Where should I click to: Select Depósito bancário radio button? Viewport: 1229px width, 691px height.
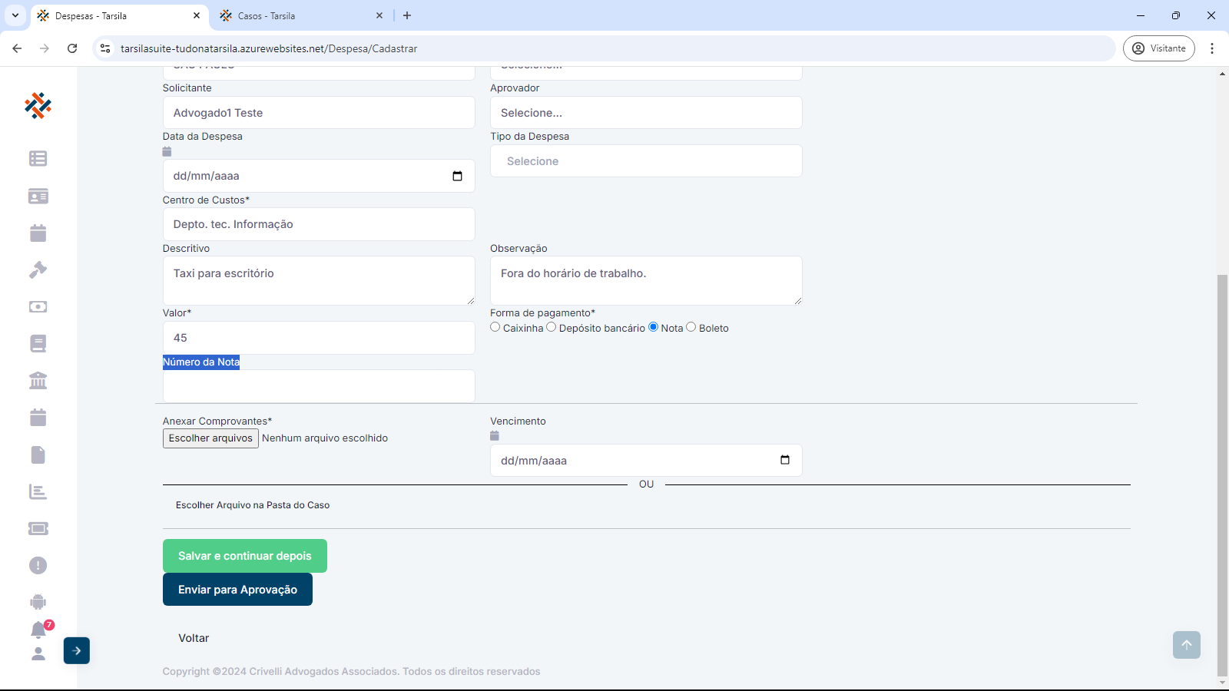(x=552, y=327)
